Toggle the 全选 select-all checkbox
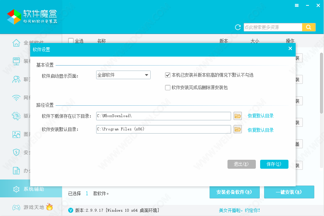The width and height of the screenshot is (324, 216). (x=71, y=41)
